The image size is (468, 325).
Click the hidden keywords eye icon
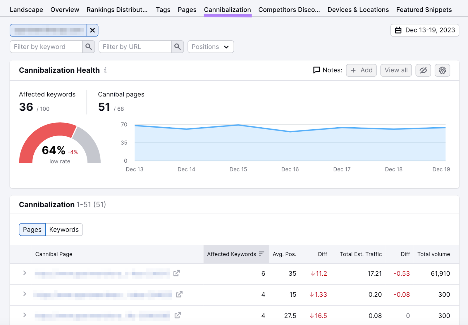click(x=423, y=70)
